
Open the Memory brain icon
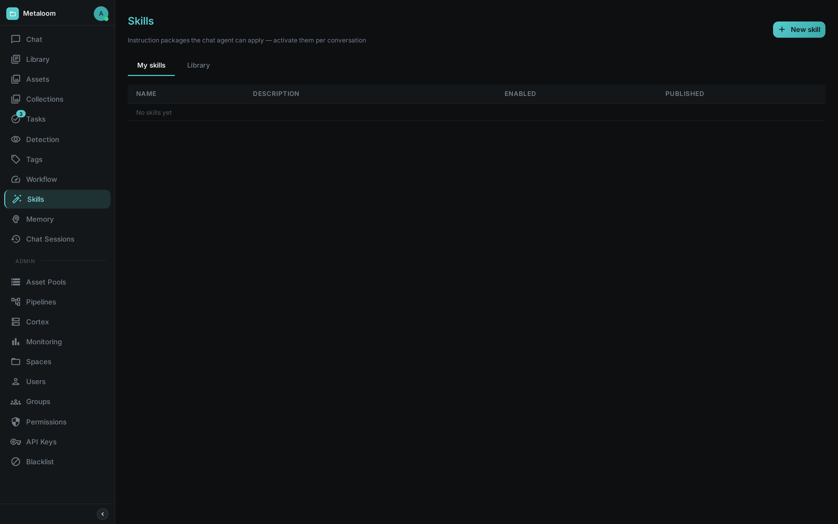pyautogui.click(x=16, y=219)
